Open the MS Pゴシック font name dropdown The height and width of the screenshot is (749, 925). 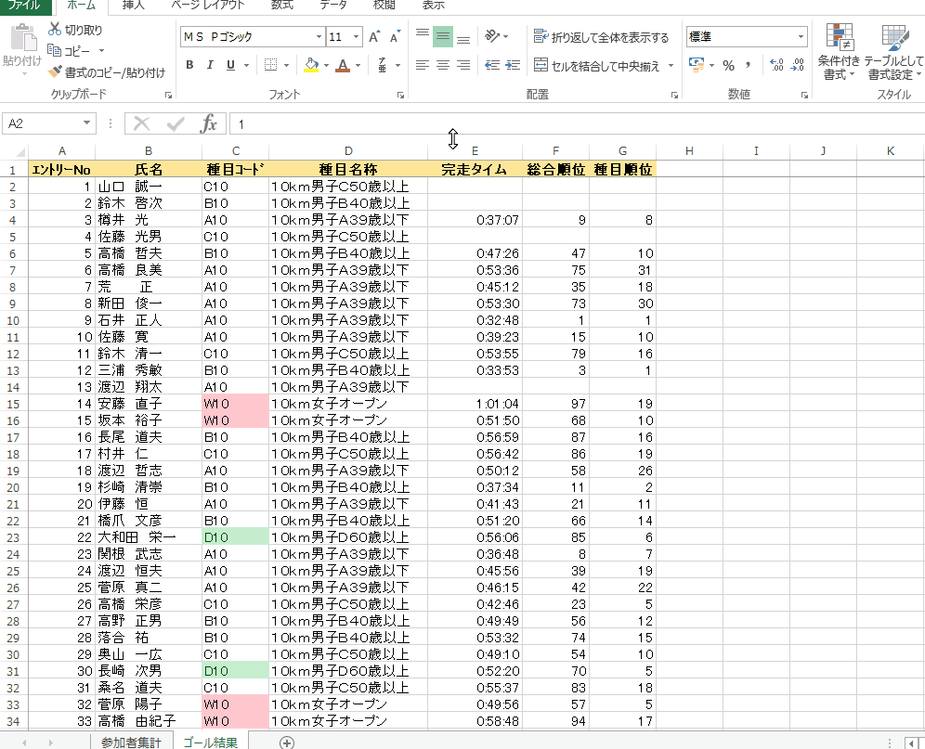point(318,37)
